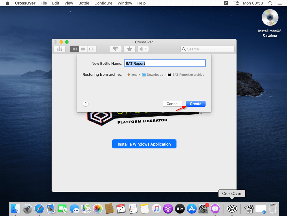The height and width of the screenshot is (216, 287).
Task: Click the help question mark button
Action: click(85, 104)
